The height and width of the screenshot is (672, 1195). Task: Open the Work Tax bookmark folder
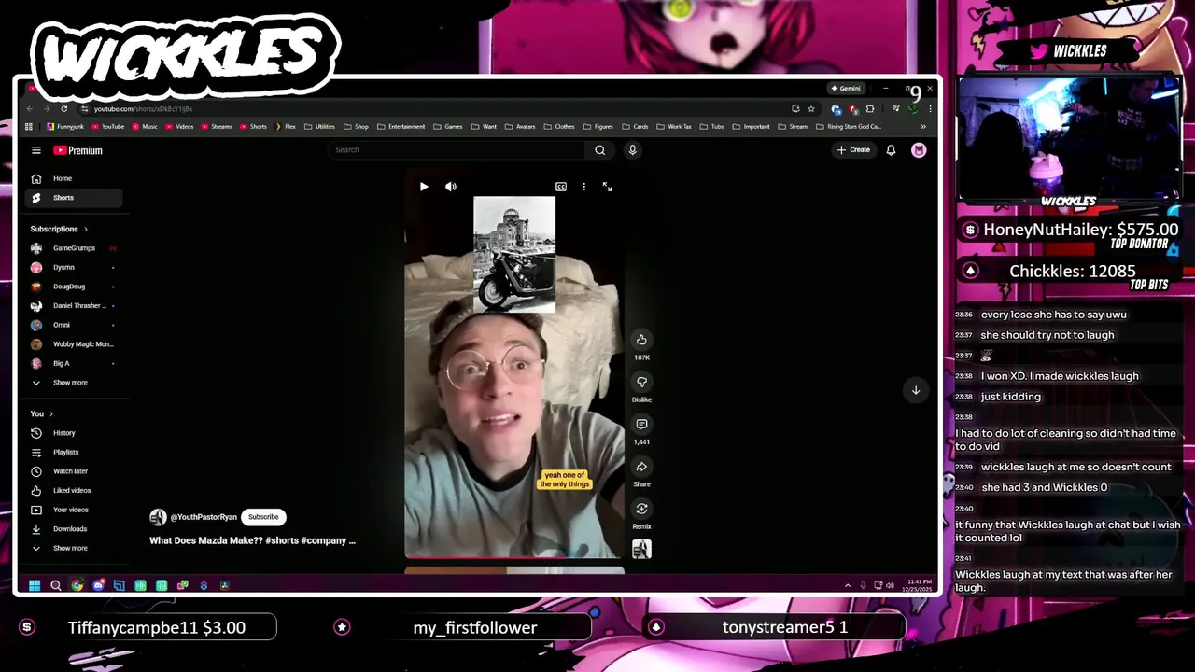tap(674, 126)
